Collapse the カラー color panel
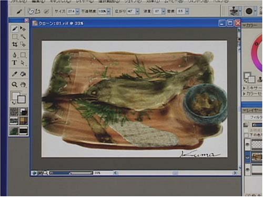 [244, 26]
